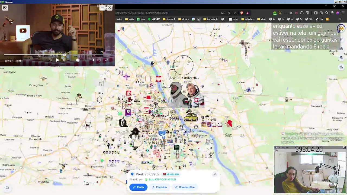Screen dimensions: 347x195
Task: Open the Brave Shields icon
Action: 242,13
